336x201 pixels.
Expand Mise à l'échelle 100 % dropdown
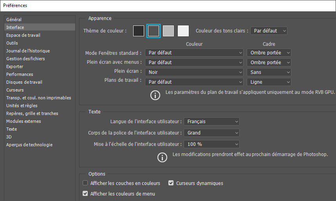point(211,144)
